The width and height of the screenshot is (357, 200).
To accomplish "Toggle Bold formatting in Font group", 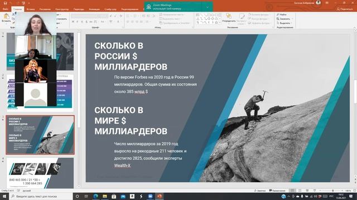I will 73,22.
